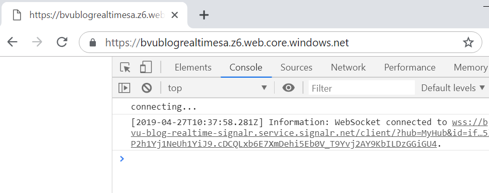Switch to the Sources tab
489x193 pixels.
(x=296, y=67)
